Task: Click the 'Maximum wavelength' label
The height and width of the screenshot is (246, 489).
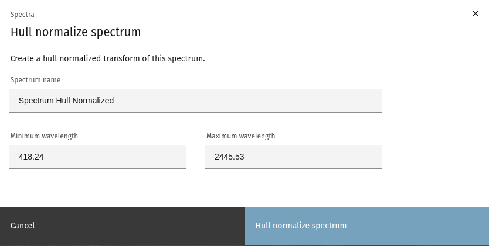Action: click(240, 136)
